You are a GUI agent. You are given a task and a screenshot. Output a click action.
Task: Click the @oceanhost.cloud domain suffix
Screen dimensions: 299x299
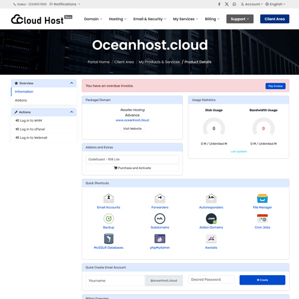164,280
